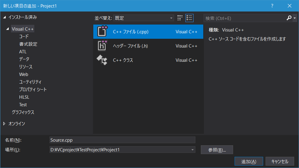
Task: Click the C++ クラス item name
Action: click(x=123, y=60)
